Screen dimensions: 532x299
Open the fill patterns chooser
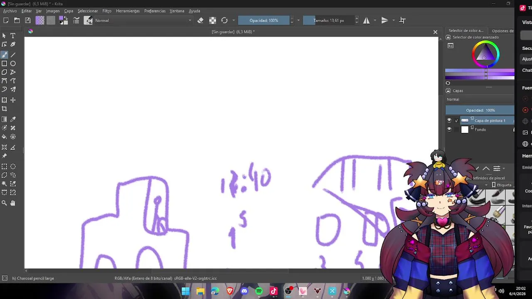click(x=51, y=20)
